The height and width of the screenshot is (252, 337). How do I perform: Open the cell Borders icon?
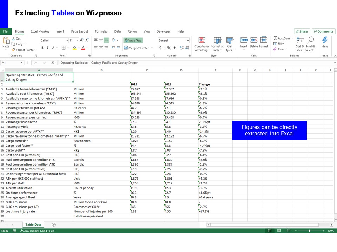tap(64, 48)
